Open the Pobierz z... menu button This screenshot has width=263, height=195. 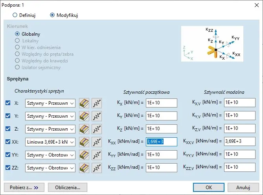24,188
